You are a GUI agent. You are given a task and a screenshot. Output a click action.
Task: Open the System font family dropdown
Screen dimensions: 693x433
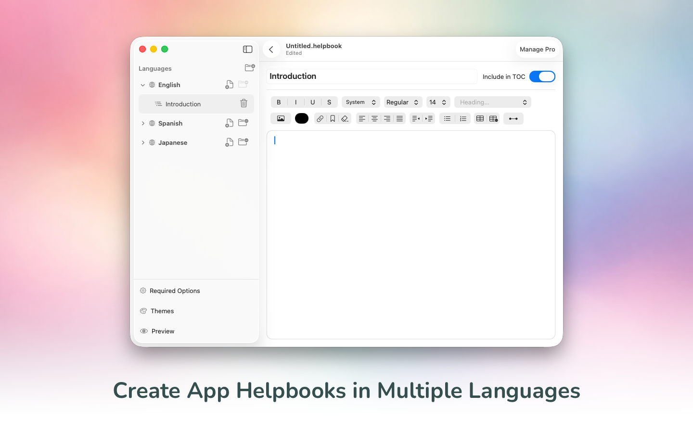click(x=360, y=102)
